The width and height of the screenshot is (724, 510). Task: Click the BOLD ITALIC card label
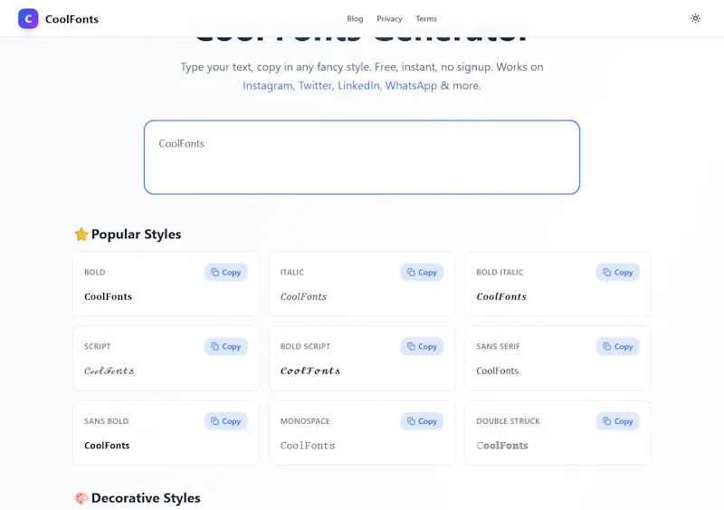(500, 273)
